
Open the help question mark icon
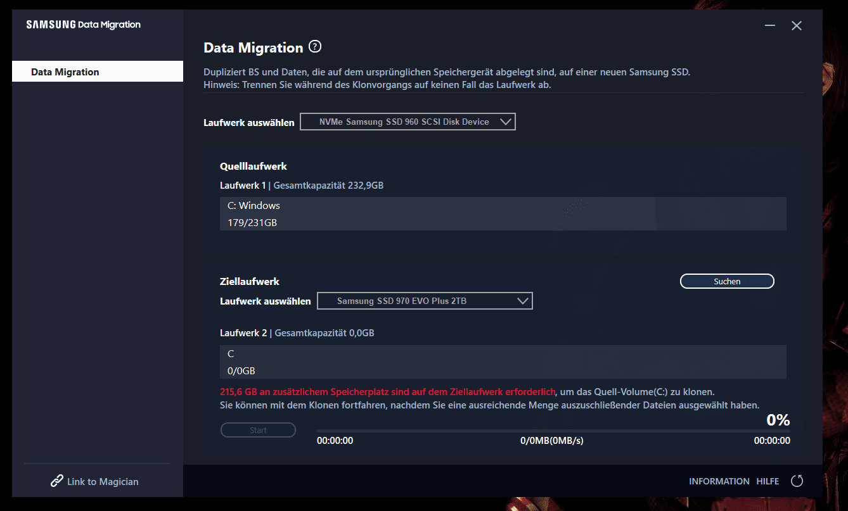click(315, 47)
